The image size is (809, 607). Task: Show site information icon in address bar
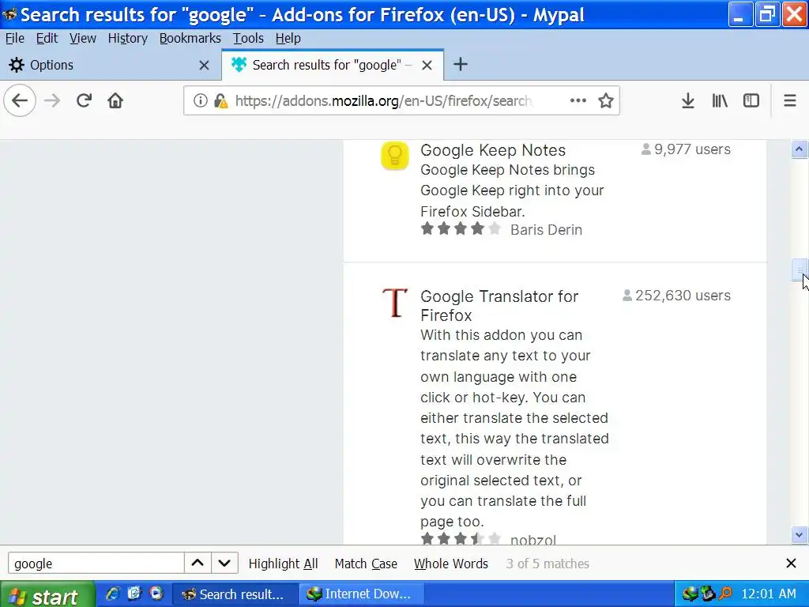(x=200, y=100)
